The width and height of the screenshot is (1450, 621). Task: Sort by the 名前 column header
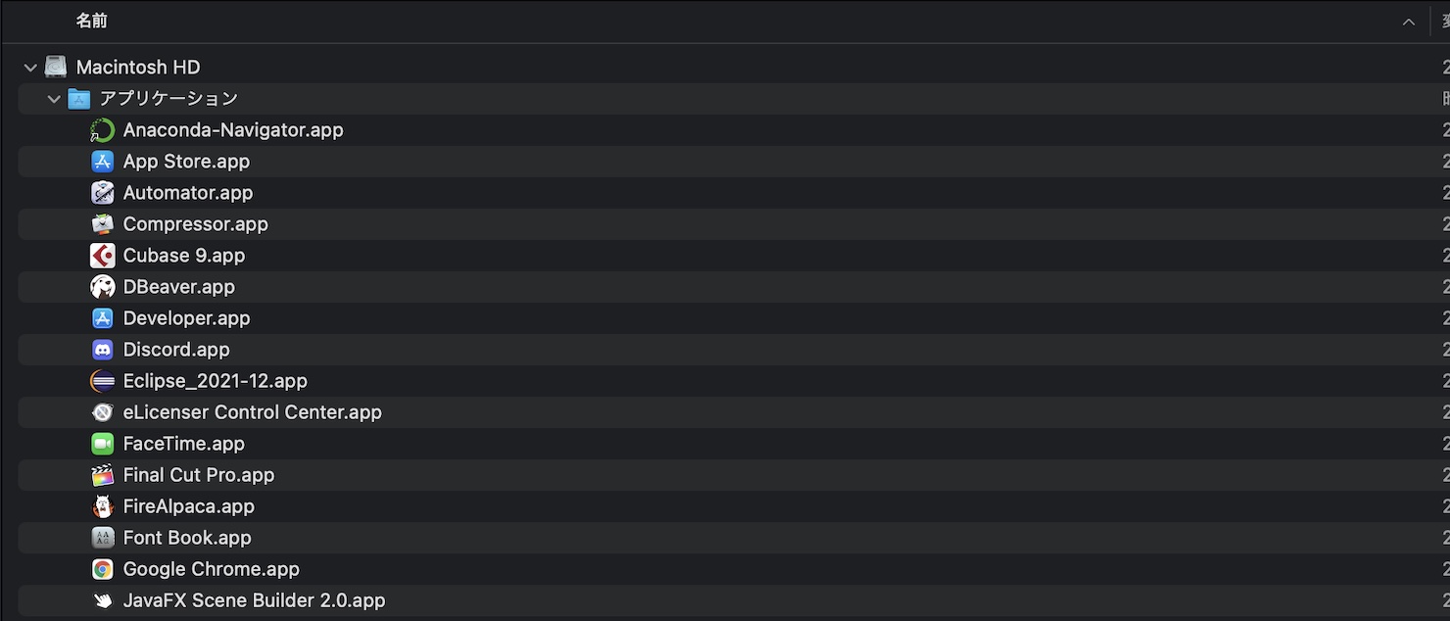click(92, 21)
